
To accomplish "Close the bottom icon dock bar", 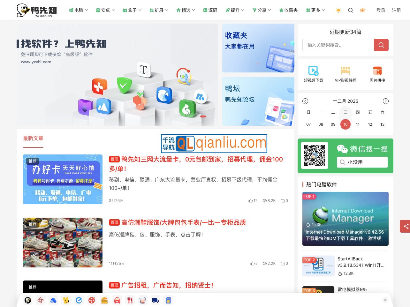I will (385, 300).
